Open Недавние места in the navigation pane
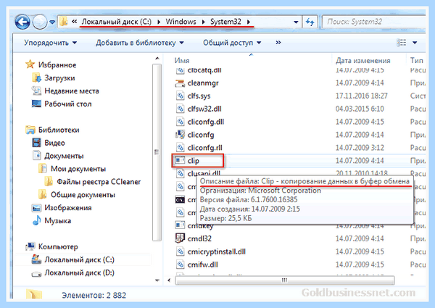Image resolution: width=435 pixels, height=308 pixels. point(72,91)
